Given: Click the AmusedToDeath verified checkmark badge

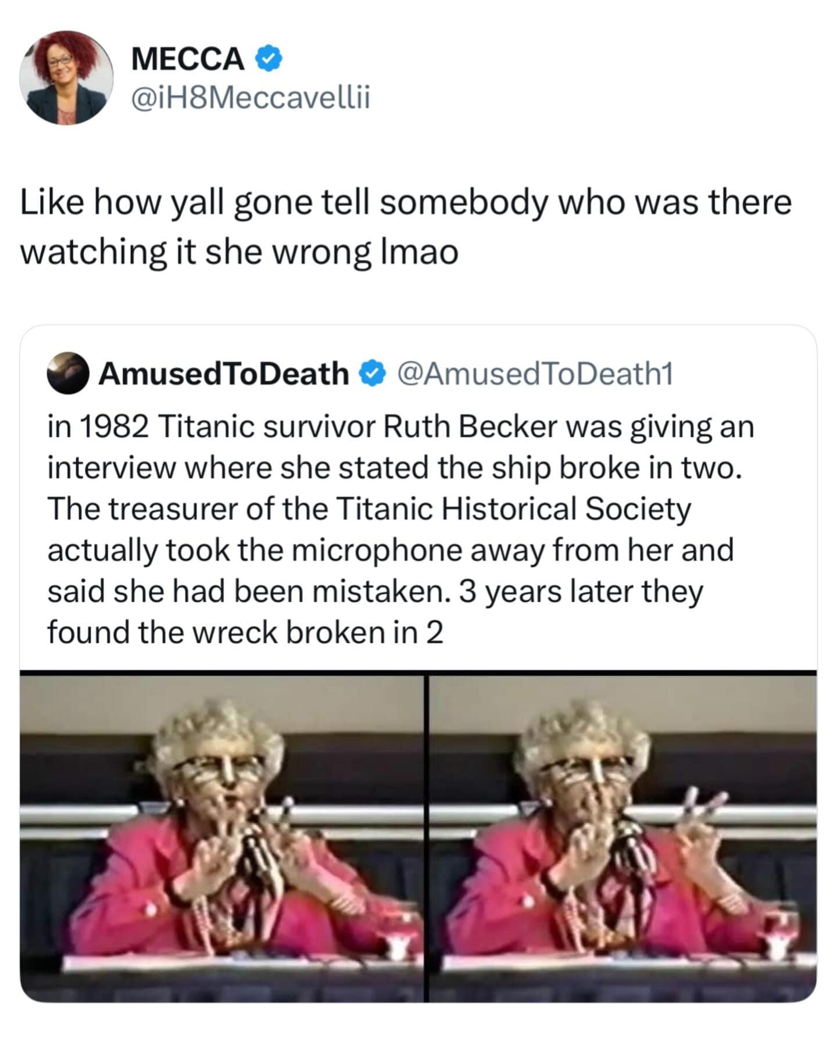Looking at the screenshot, I should point(373,374).
